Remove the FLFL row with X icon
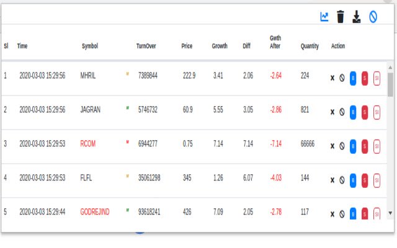 332,180
